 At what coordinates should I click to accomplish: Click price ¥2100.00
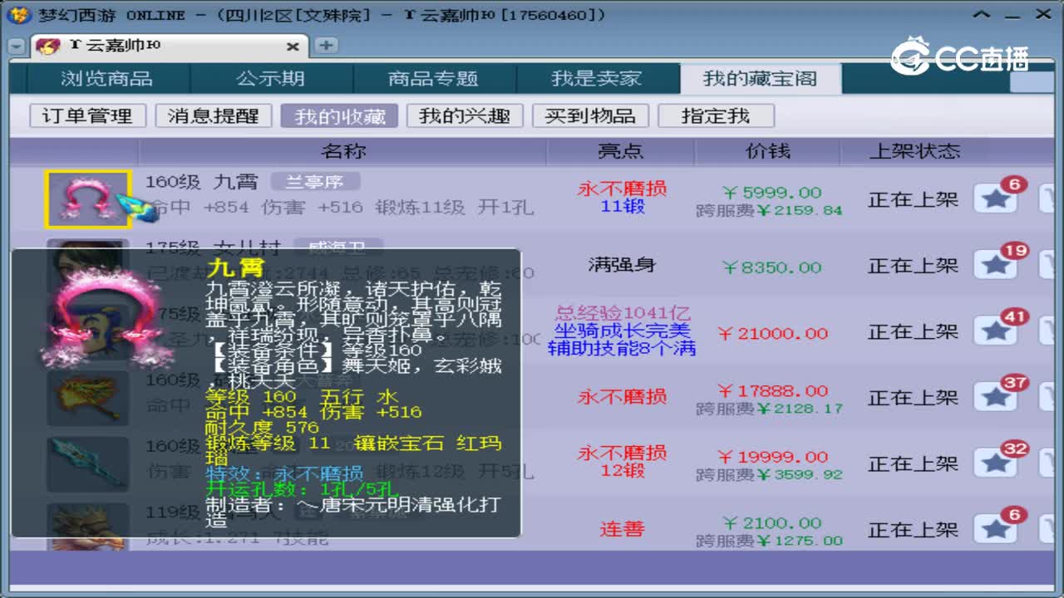coord(771,522)
